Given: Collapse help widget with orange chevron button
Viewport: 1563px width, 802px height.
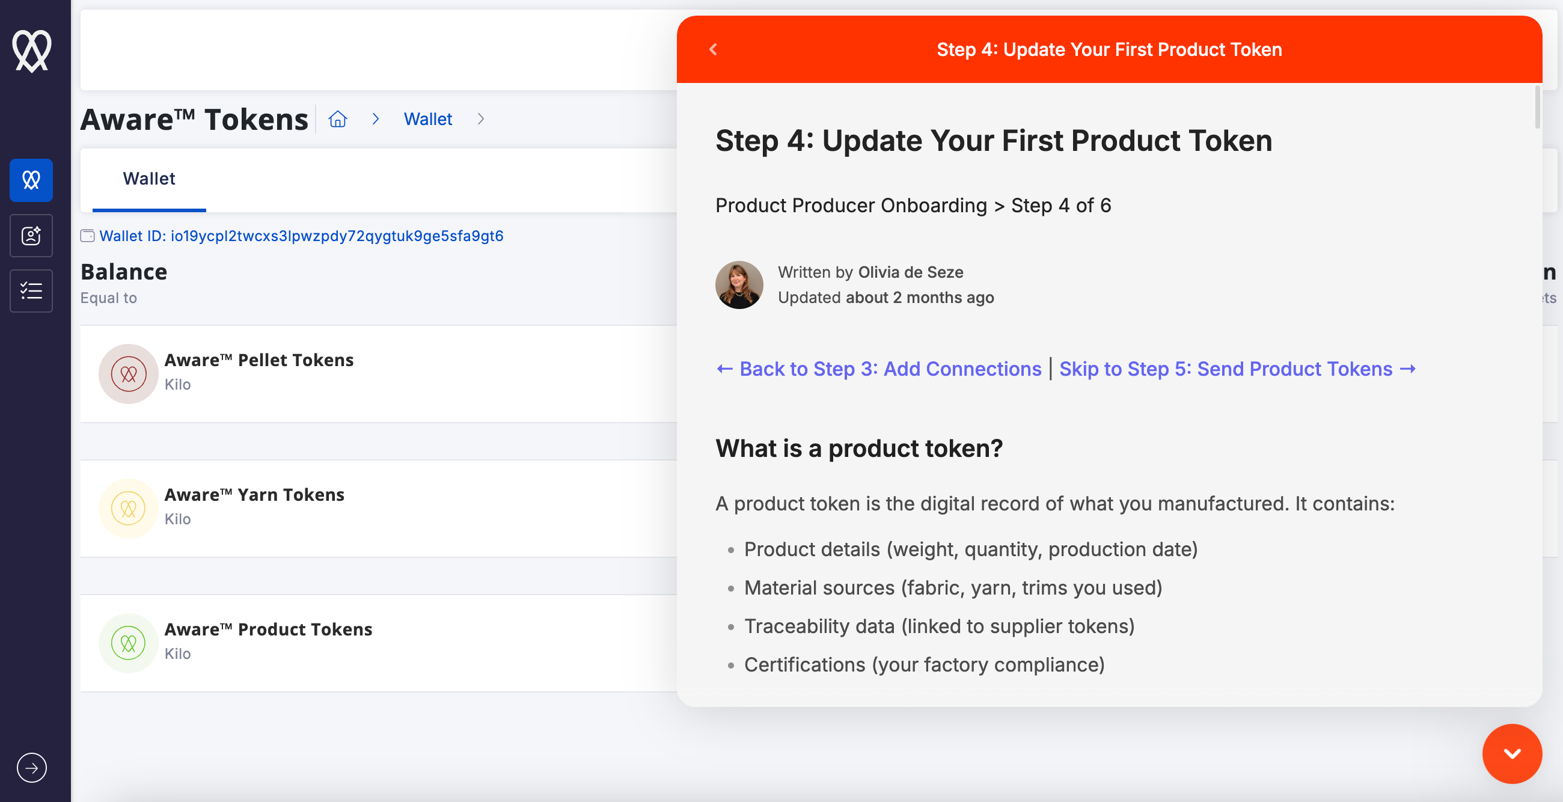Looking at the screenshot, I should pos(1512,753).
